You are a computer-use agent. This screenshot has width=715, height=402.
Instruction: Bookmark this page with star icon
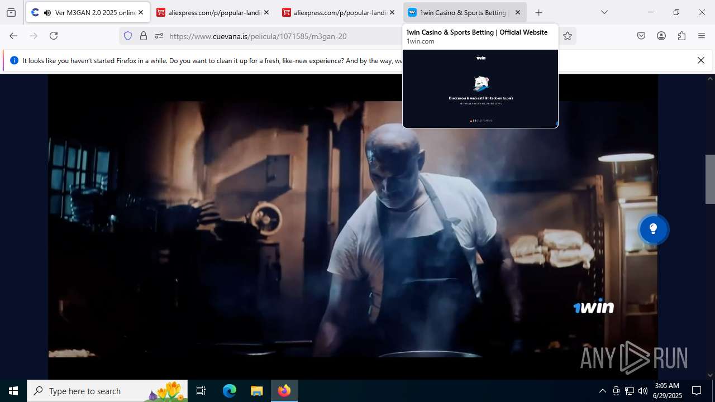coord(568,36)
